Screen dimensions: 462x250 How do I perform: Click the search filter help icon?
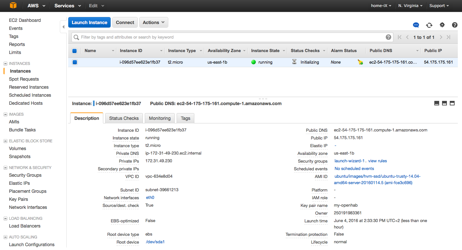click(x=389, y=37)
